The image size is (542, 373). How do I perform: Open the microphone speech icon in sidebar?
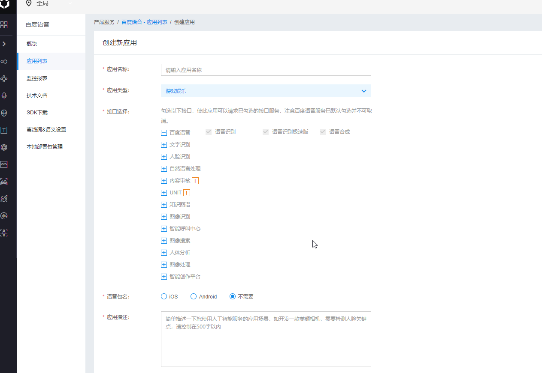[x=4, y=96]
